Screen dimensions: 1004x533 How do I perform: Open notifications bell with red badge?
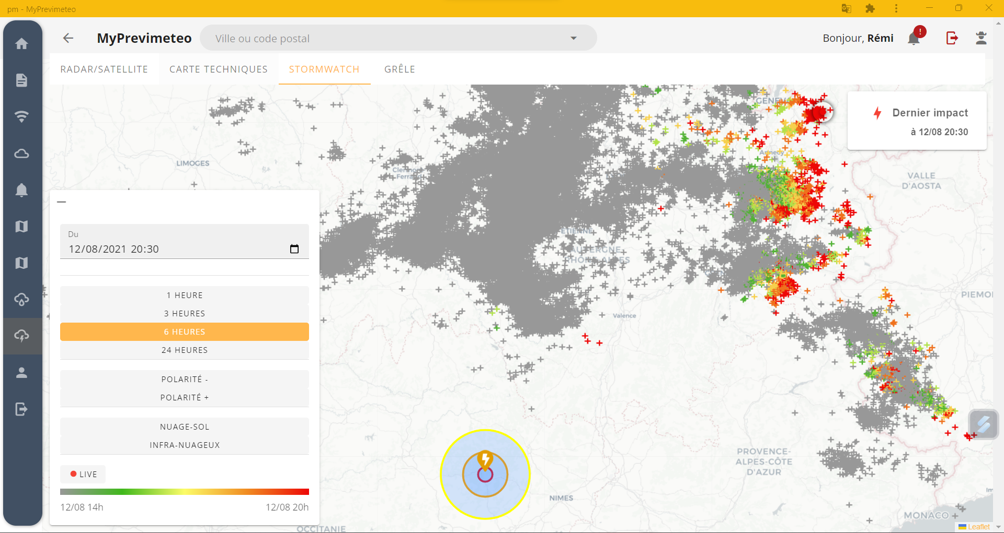point(914,38)
